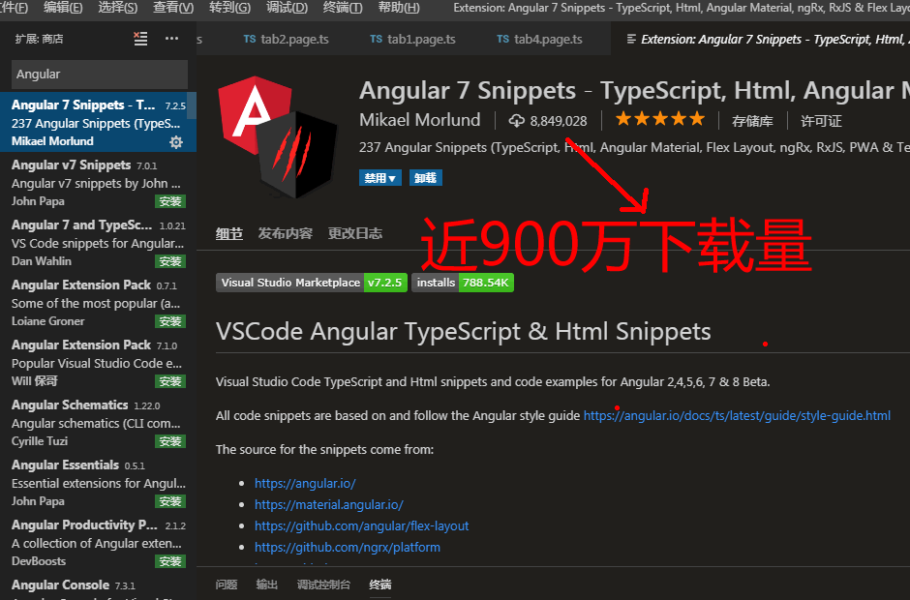The width and height of the screenshot is (910, 600).
Task: Install Angular Productivity Pack by DevBoosts
Action: point(170,561)
